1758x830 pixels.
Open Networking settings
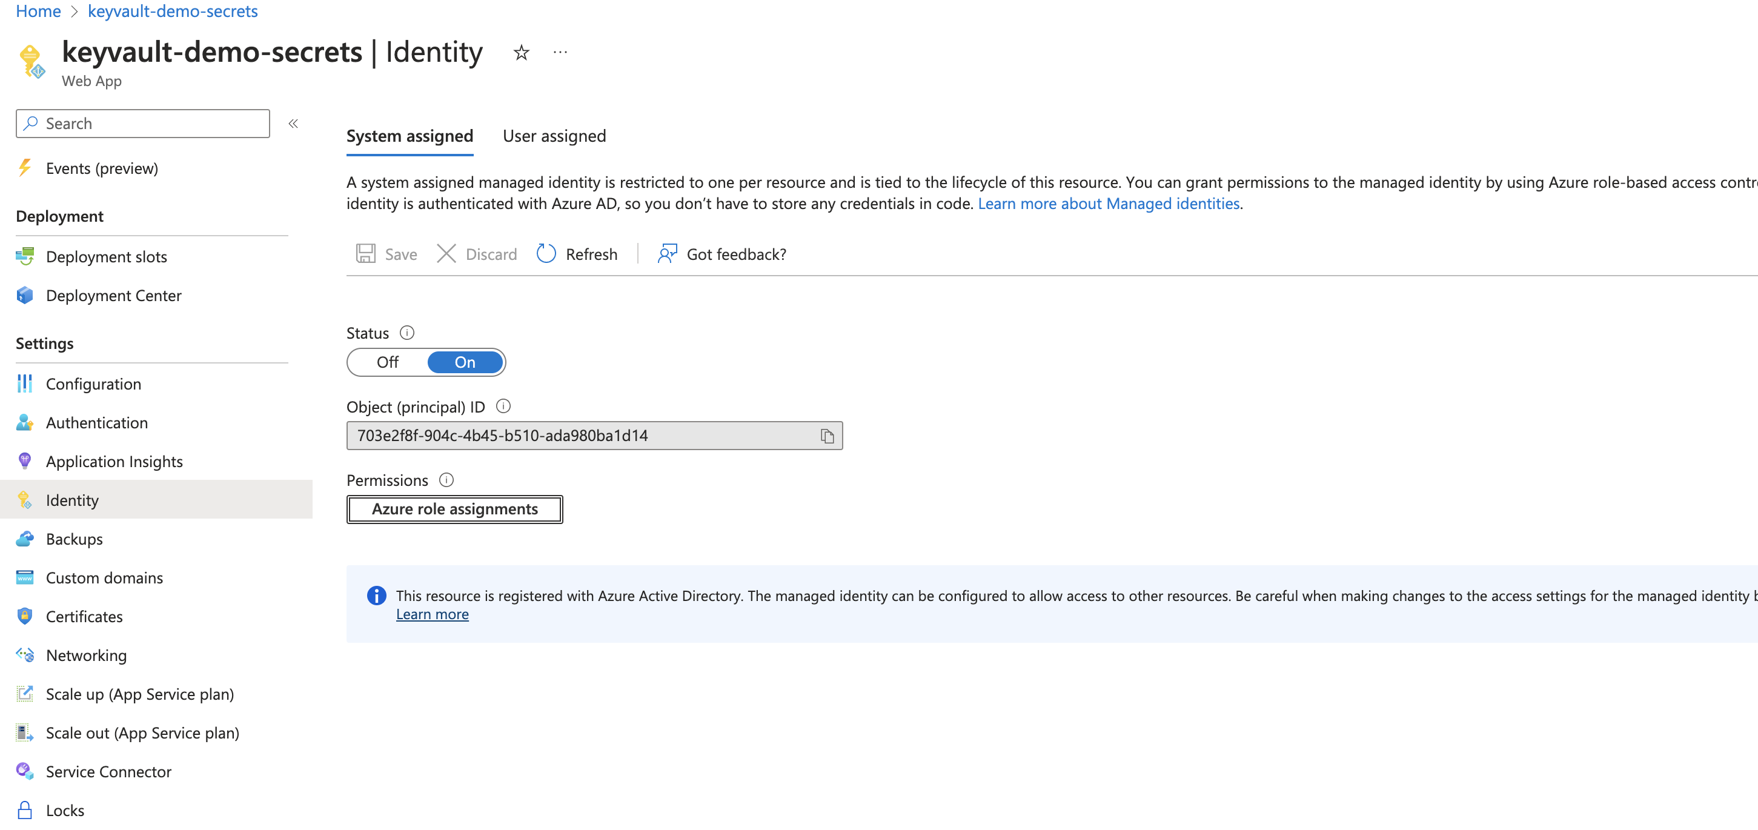tap(87, 654)
